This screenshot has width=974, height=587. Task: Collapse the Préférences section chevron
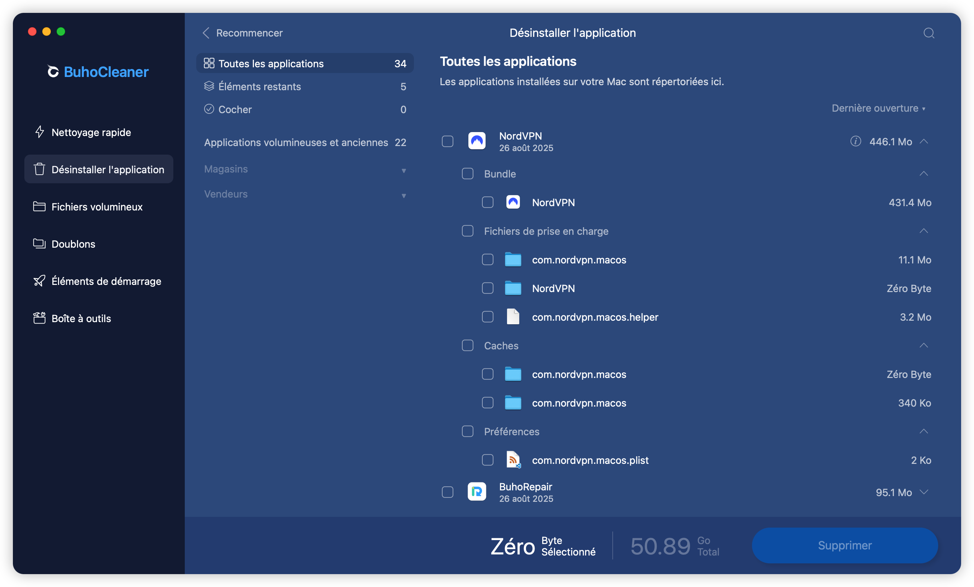(x=924, y=431)
